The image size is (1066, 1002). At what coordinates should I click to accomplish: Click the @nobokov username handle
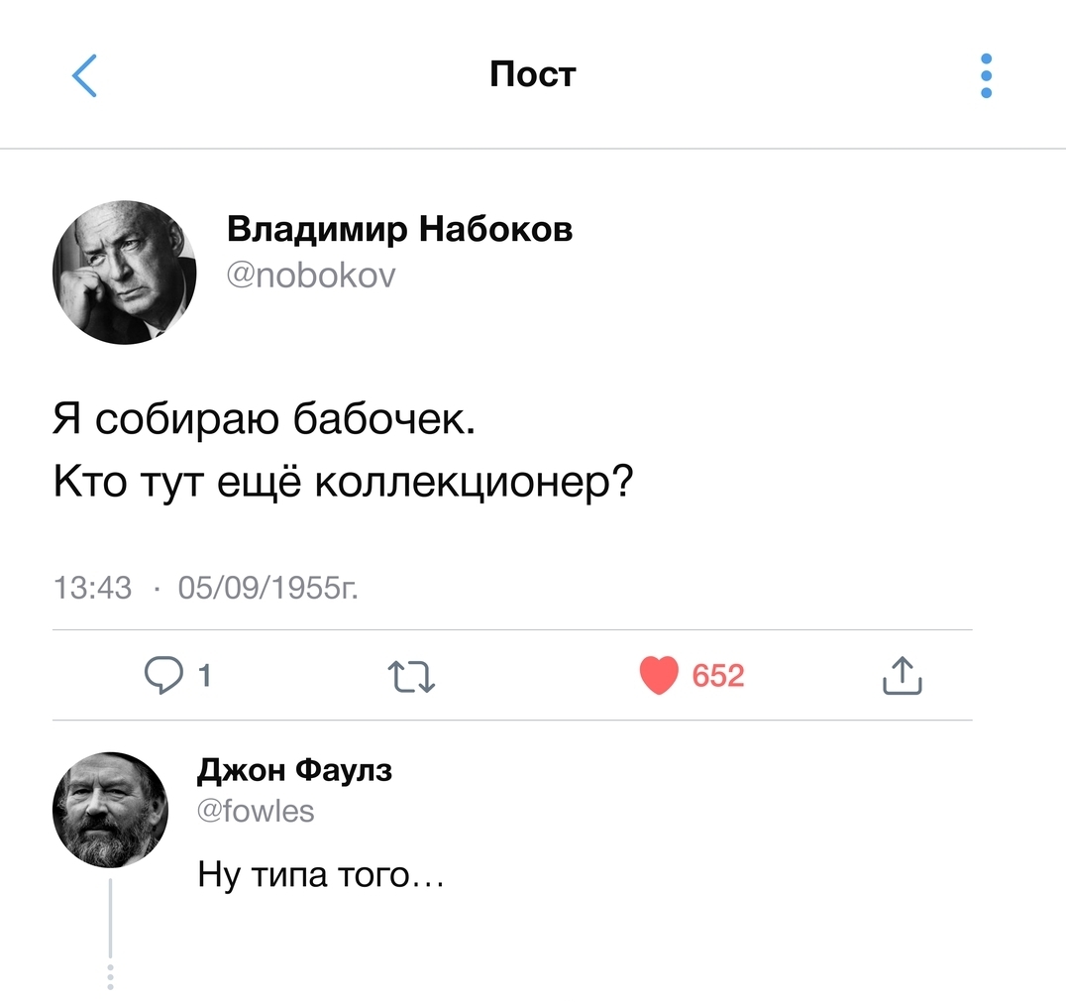coord(311,274)
